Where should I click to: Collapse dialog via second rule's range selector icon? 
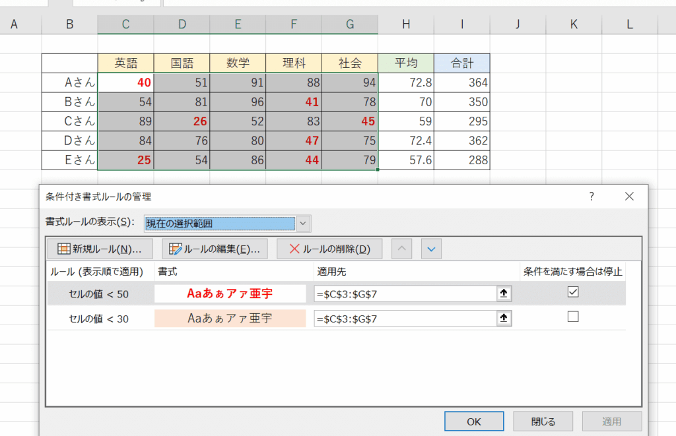(504, 319)
